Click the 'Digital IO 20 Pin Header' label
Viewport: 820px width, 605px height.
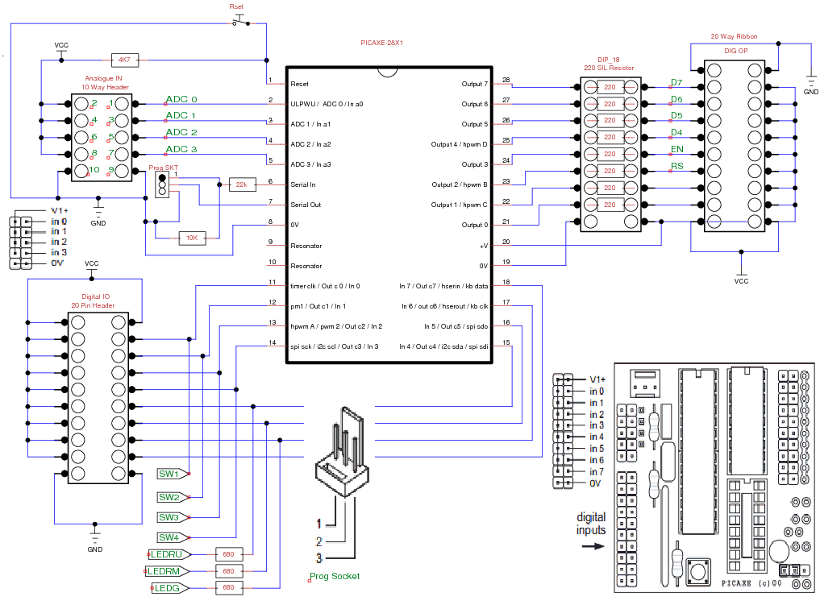(x=94, y=301)
